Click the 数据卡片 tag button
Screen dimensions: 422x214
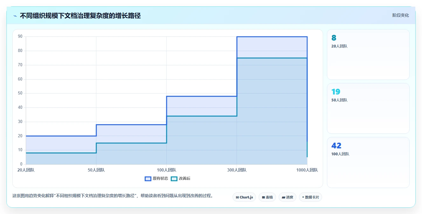point(310,197)
